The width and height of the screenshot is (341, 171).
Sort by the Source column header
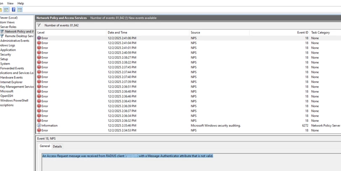(x=219, y=33)
